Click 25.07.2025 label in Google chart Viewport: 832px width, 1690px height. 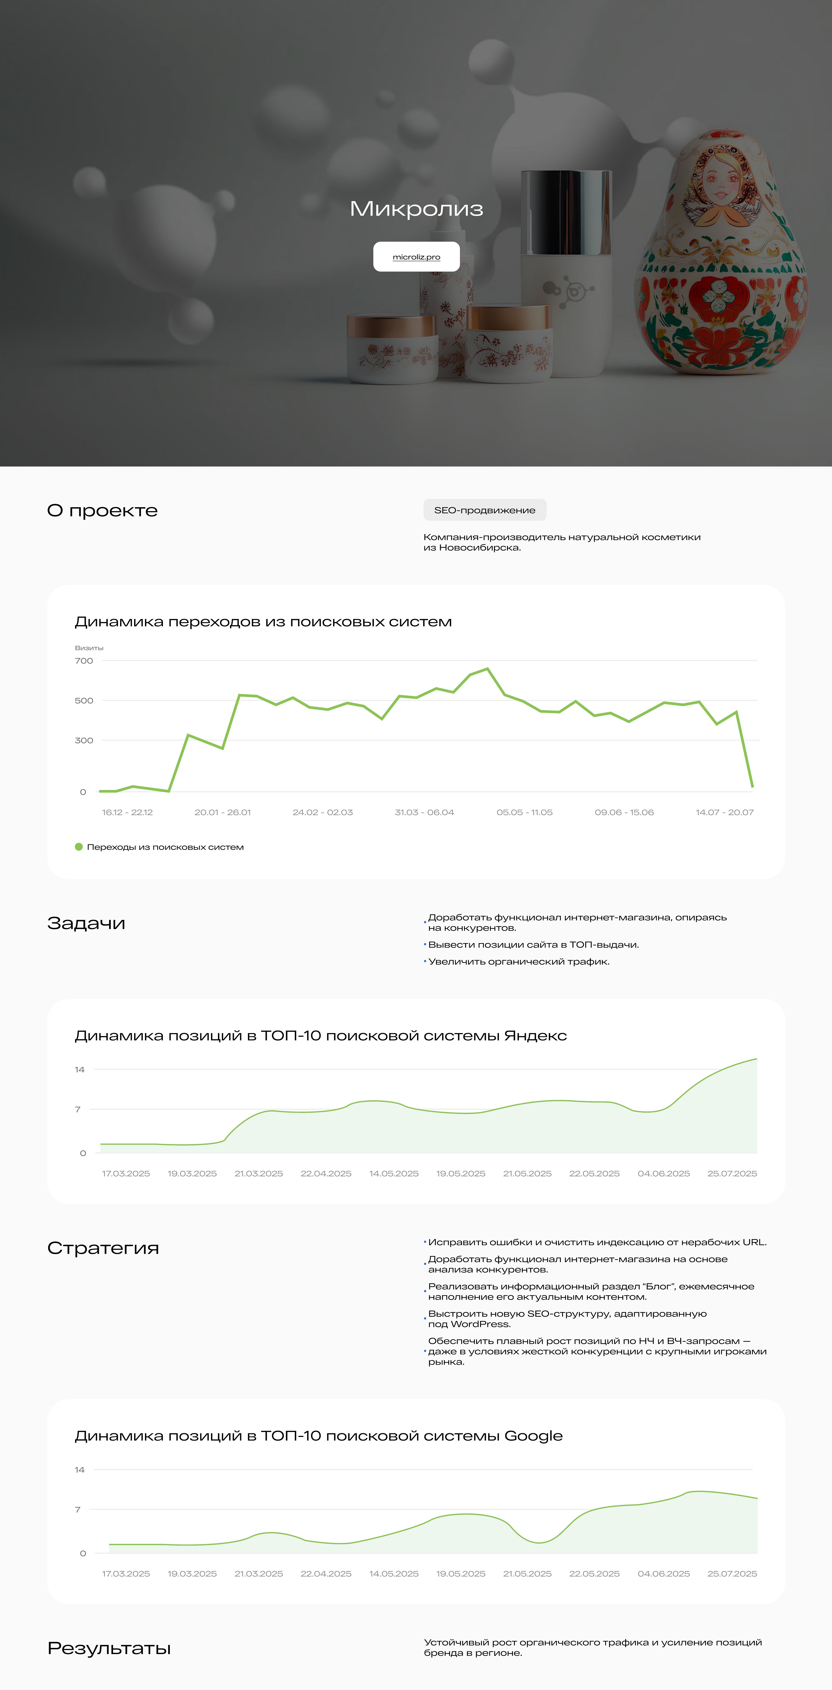pyautogui.click(x=732, y=1574)
